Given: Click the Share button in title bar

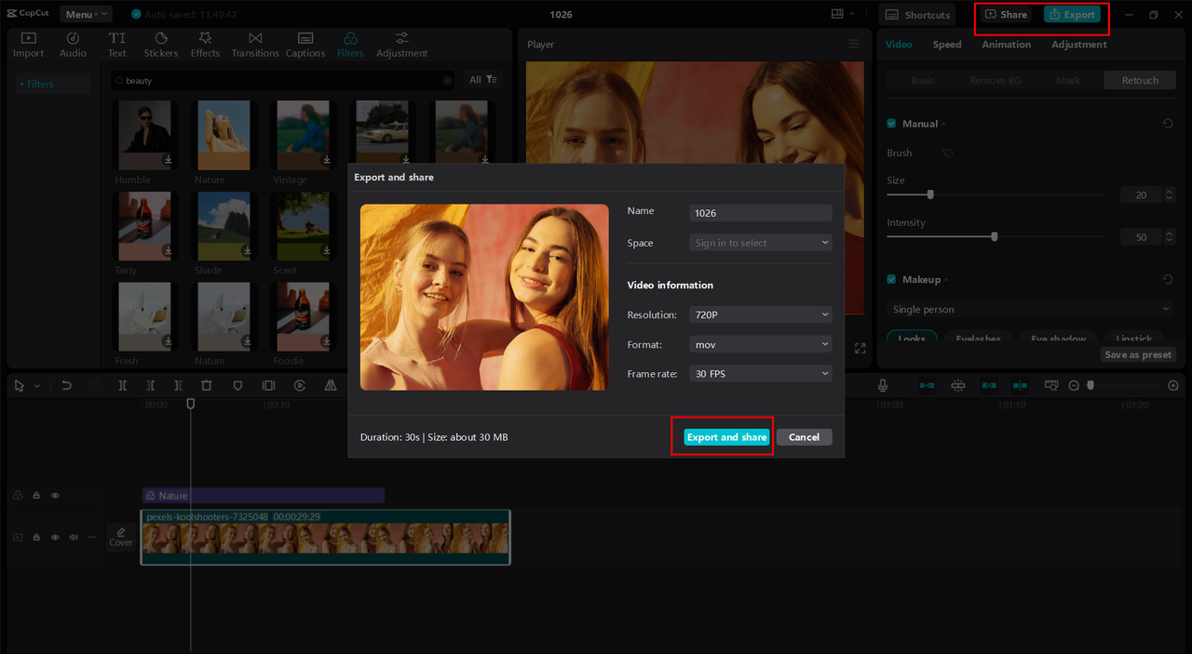Looking at the screenshot, I should [1007, 15].
